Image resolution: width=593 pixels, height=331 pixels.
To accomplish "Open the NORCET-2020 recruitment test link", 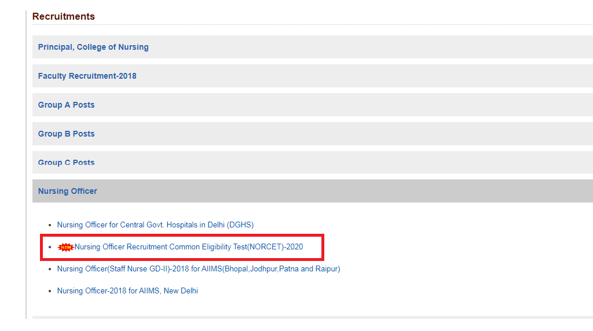I will click(188, 247).
